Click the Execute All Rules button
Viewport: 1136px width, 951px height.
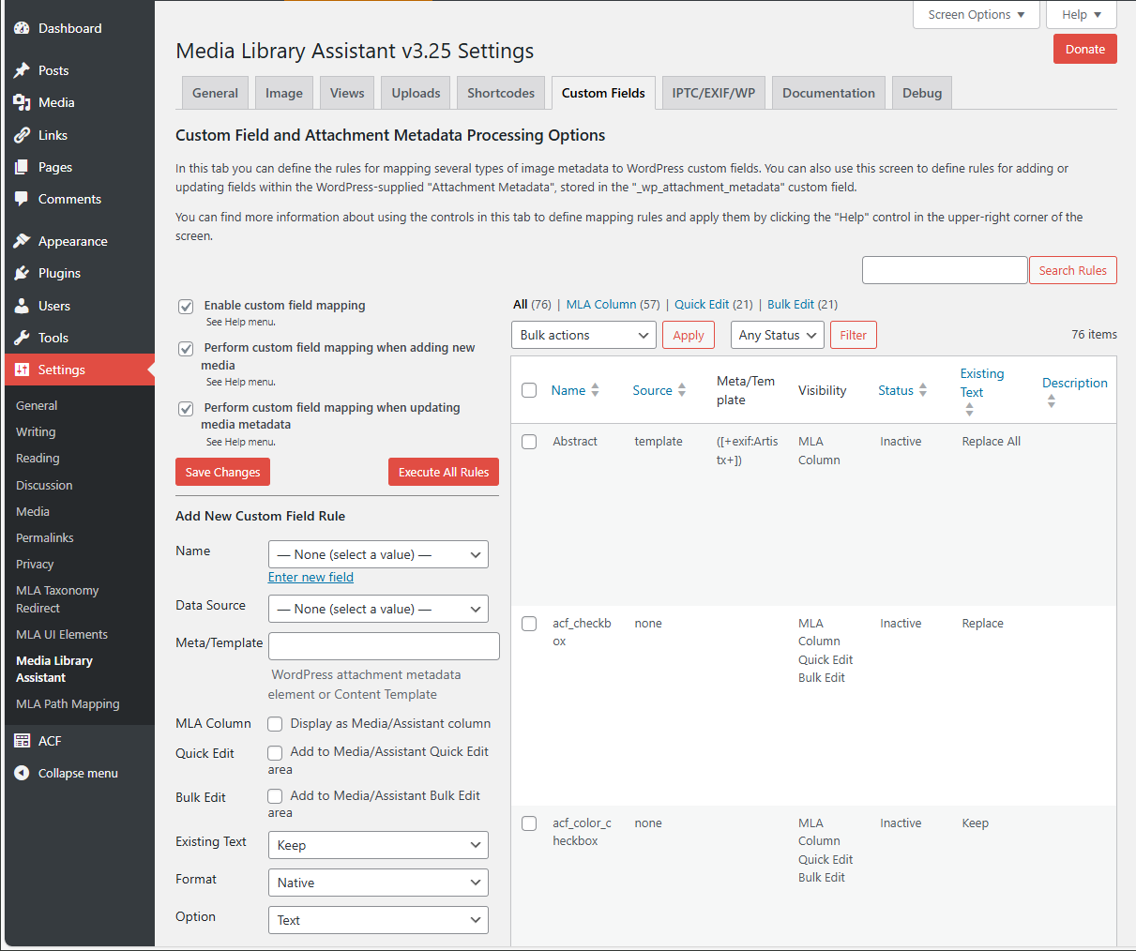pyautogui.click(x=443, y=472)
